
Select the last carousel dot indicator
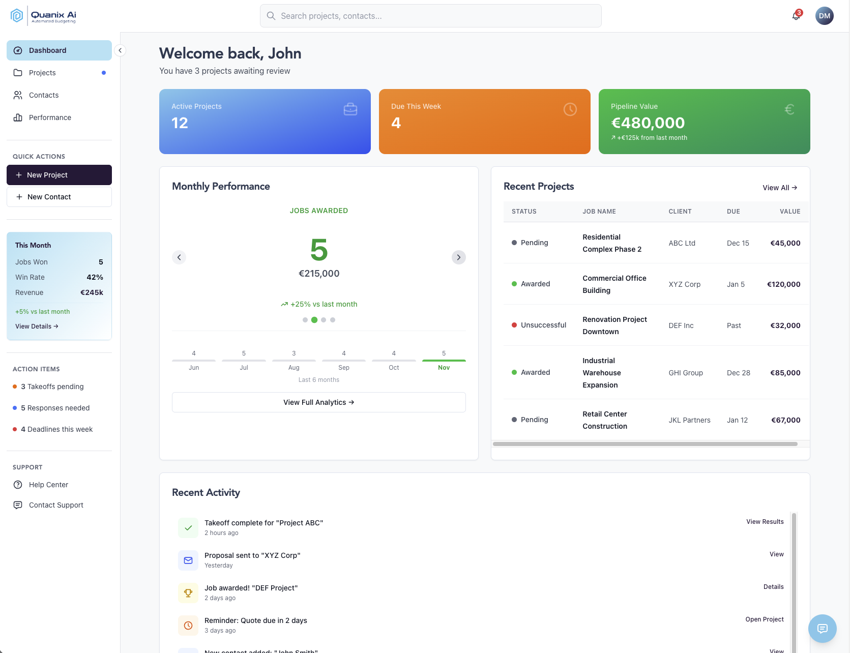(x=333, y=320)
